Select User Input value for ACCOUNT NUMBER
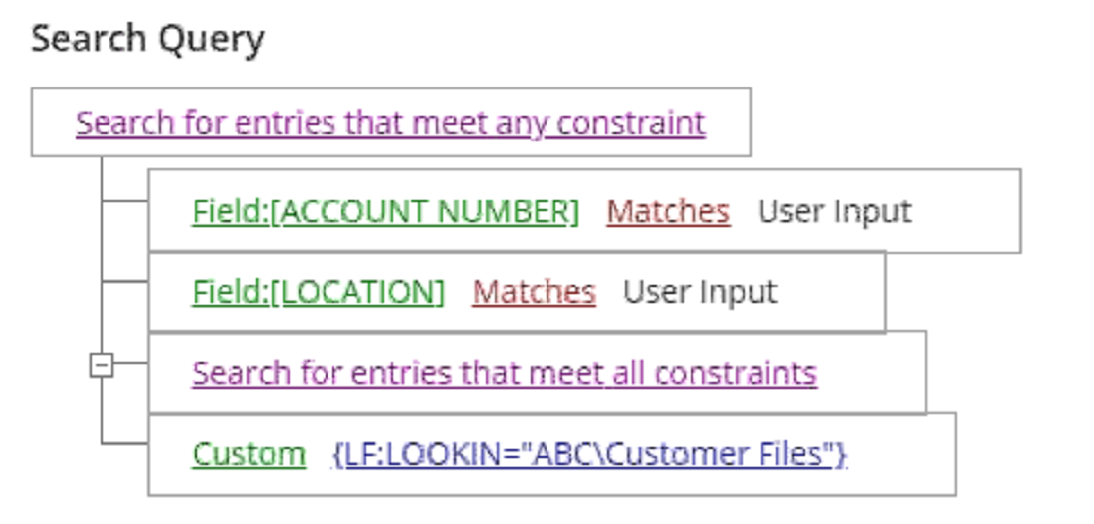Viewport: 1094px width, 524px height. pyautogui.click(x=834, y=211)
